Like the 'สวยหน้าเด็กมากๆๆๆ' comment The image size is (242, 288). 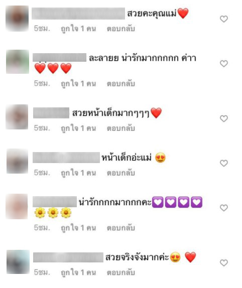pyautogui.click(x=223, y=118)
